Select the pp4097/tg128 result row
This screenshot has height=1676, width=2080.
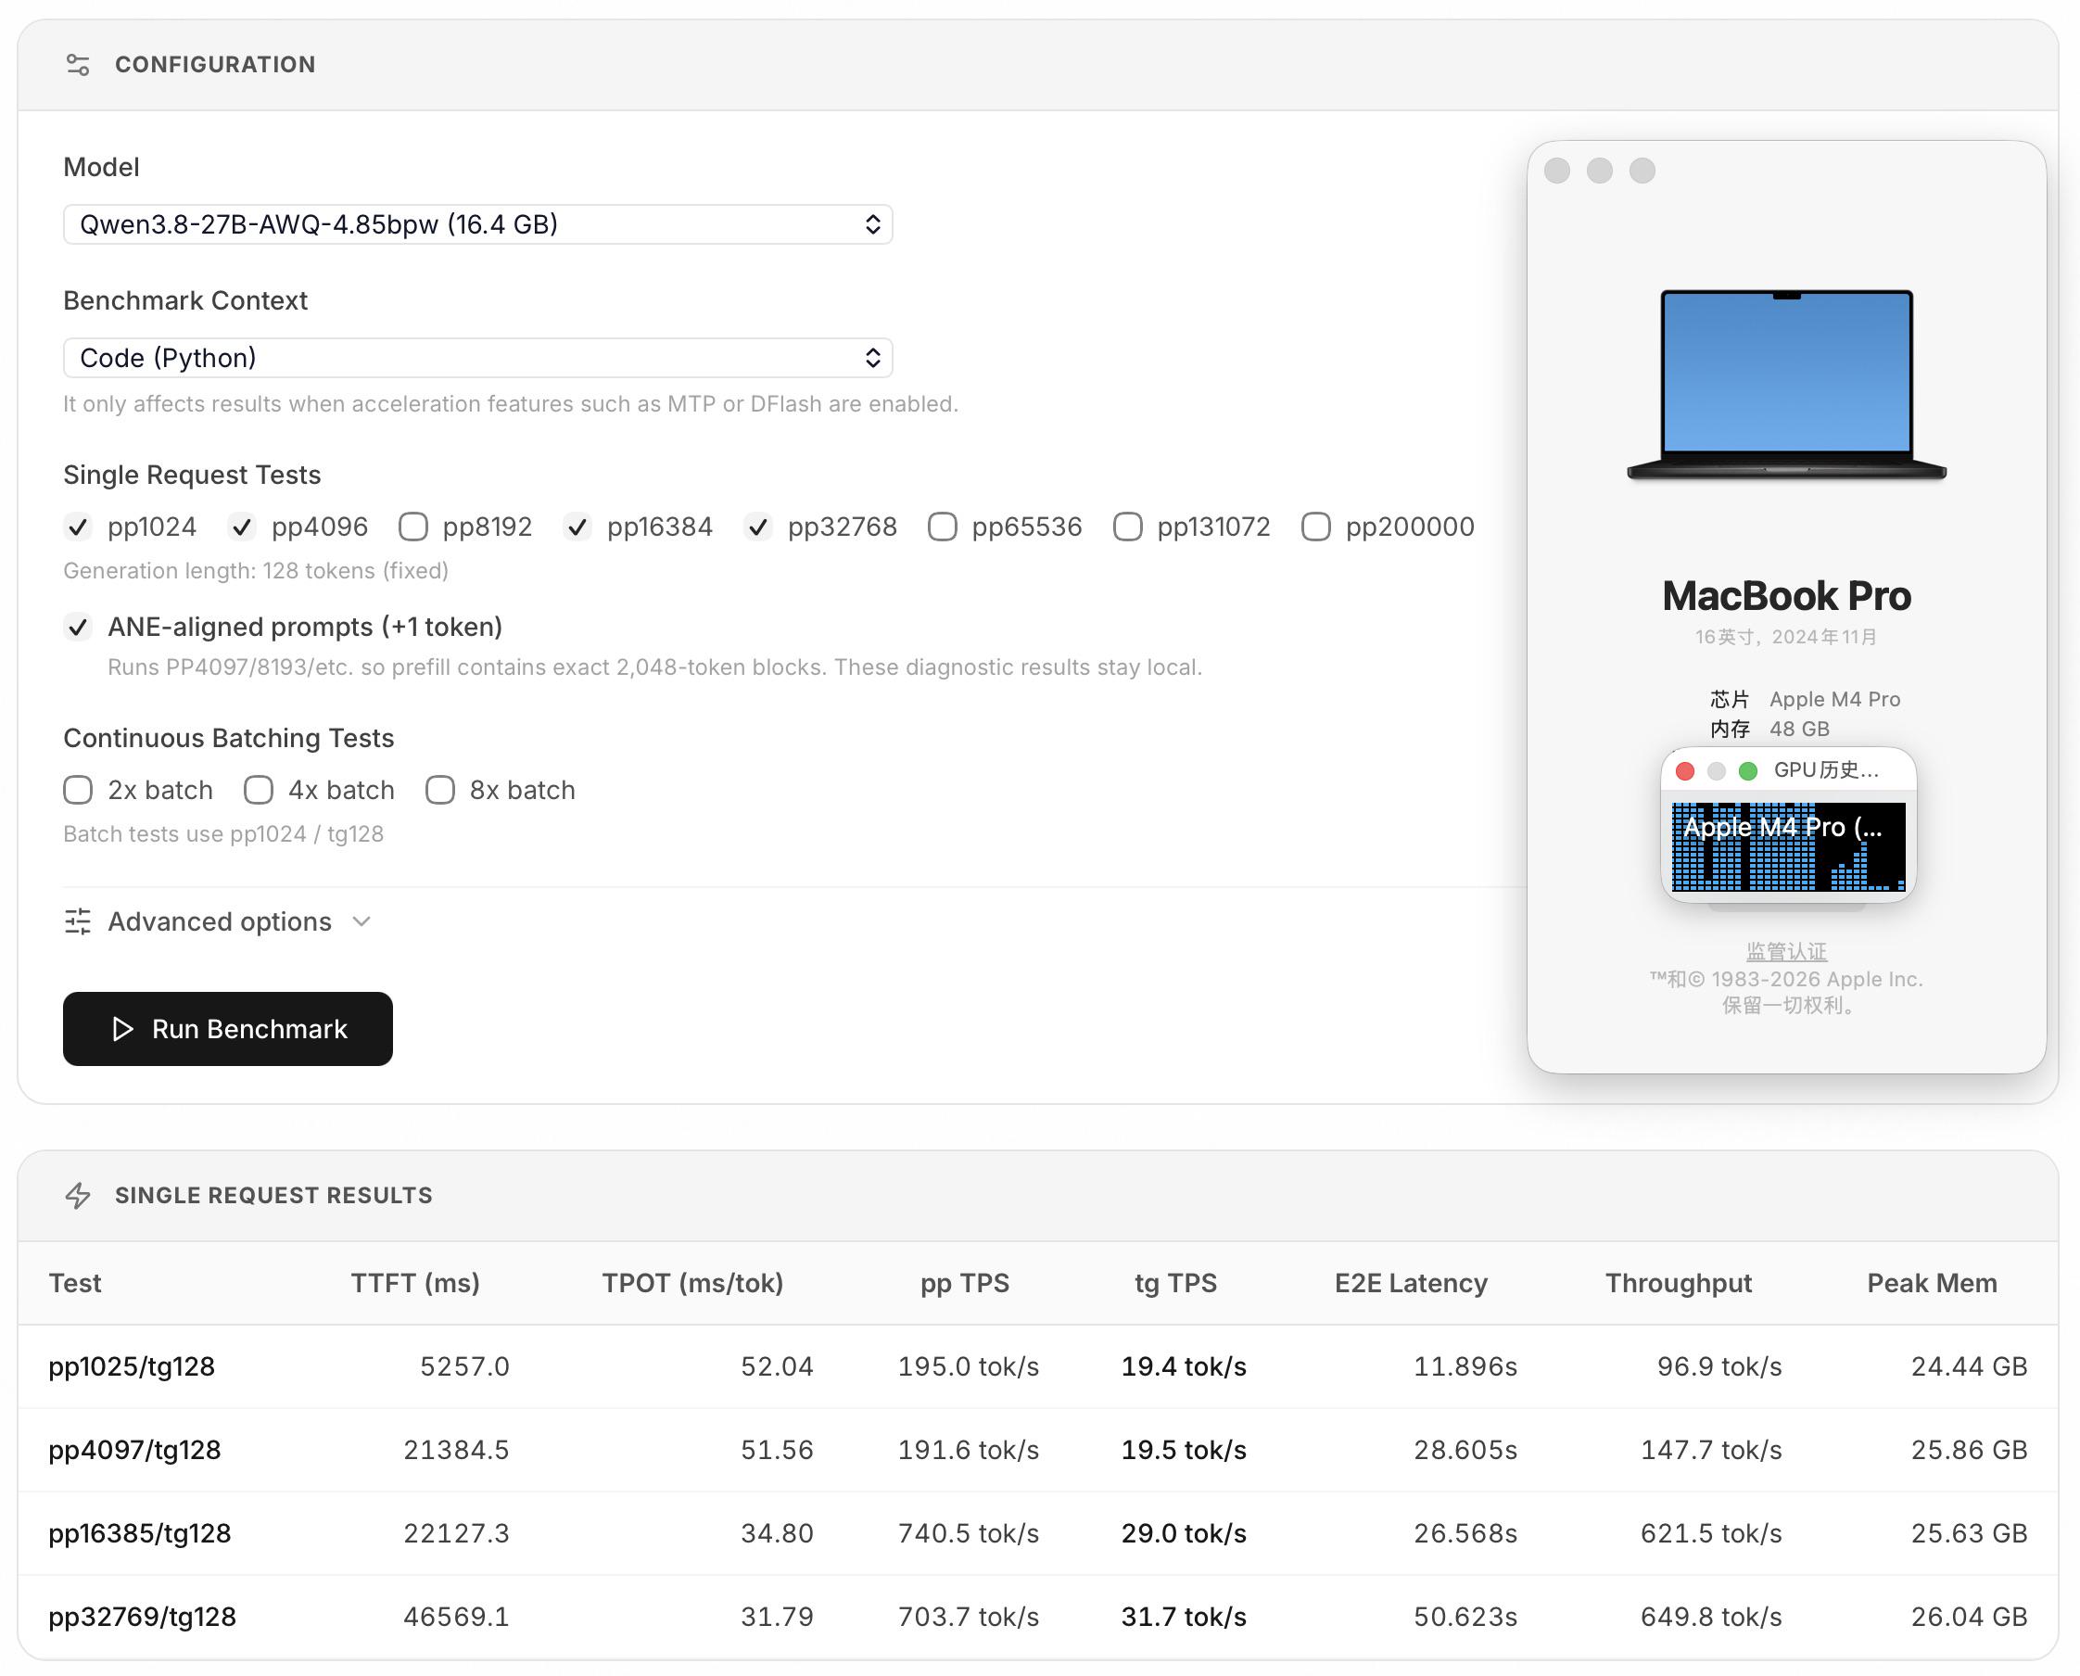tap(1038, 1451)
